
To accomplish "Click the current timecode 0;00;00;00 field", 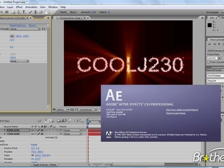I will coord(86,110).
